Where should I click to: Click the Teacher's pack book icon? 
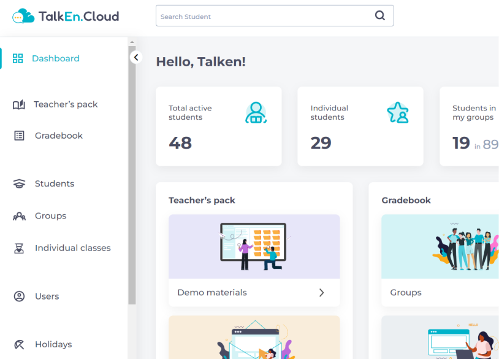point(19,104)
